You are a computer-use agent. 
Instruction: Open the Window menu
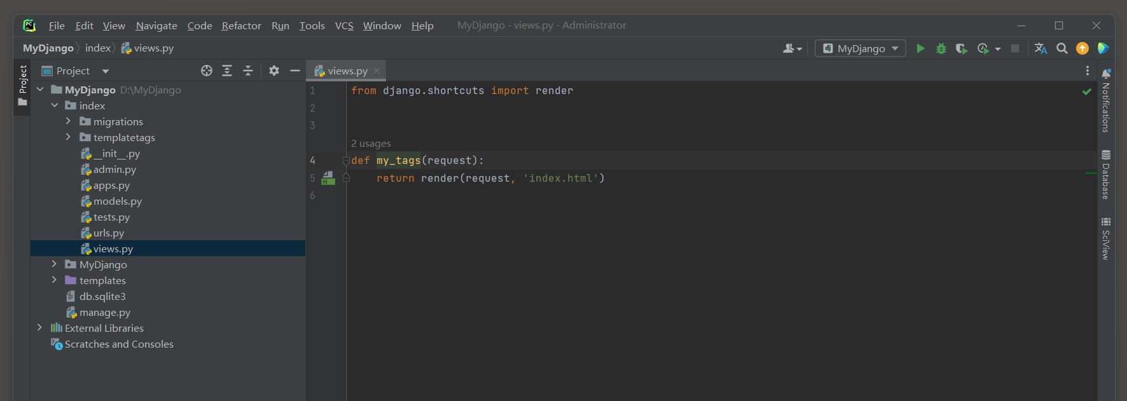382,25
